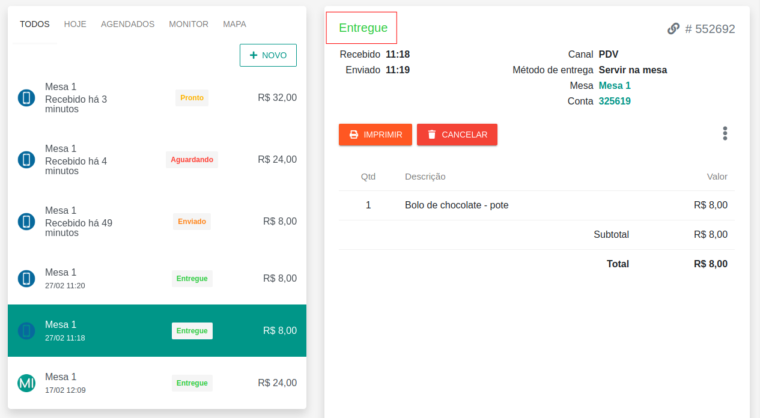Click the MI avatar icon of the 17/02 order
This screenshot has height=418, width=760.
[26, 383]
